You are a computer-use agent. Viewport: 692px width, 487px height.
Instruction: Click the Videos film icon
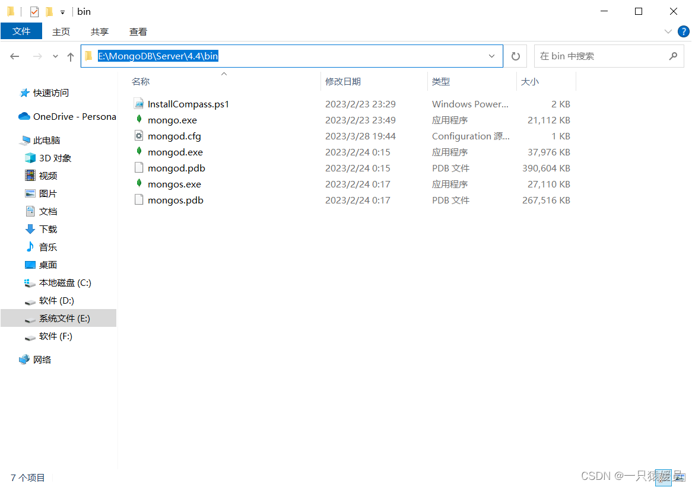click(30, 176)
